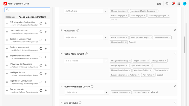Show info icon next to AI Assistant
The height and width of the screenshot is (106, 189).
click(78, 30)
